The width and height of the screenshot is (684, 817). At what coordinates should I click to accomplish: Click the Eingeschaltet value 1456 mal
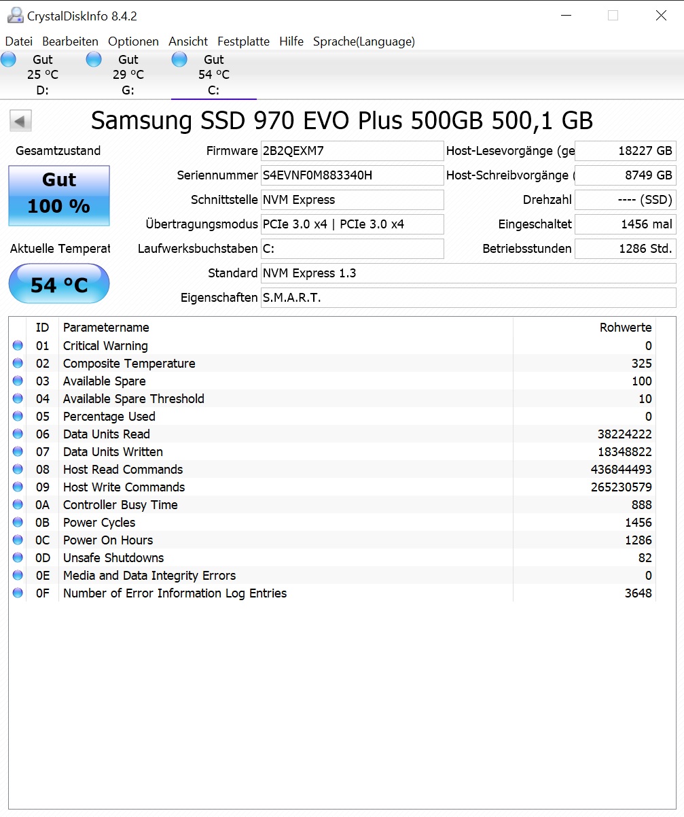click(x=626, y=224)
